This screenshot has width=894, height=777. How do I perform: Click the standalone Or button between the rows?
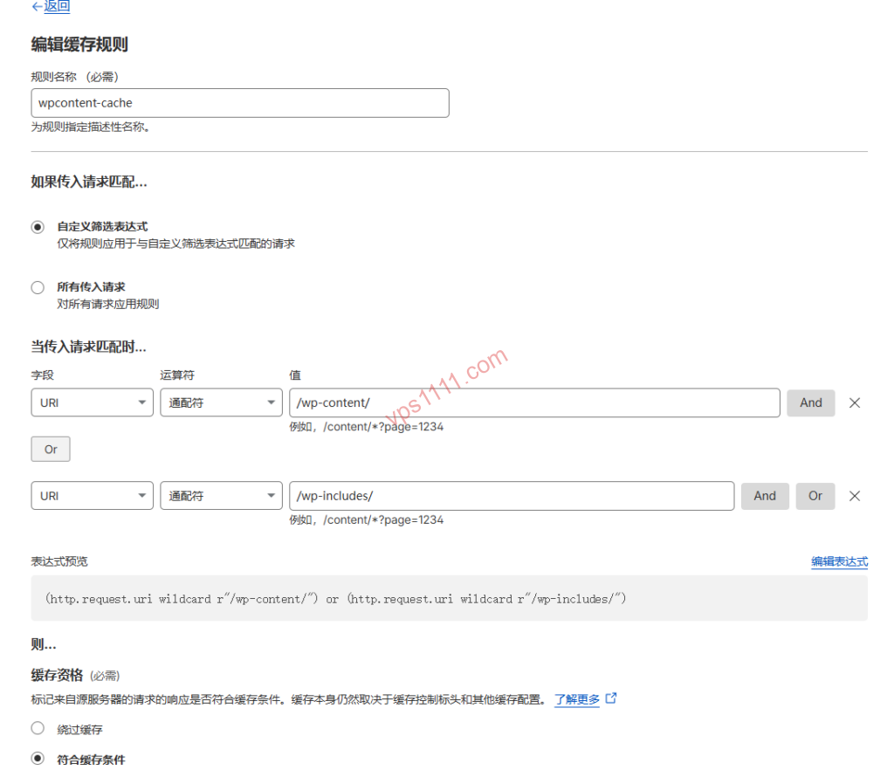tap(51, 450)
